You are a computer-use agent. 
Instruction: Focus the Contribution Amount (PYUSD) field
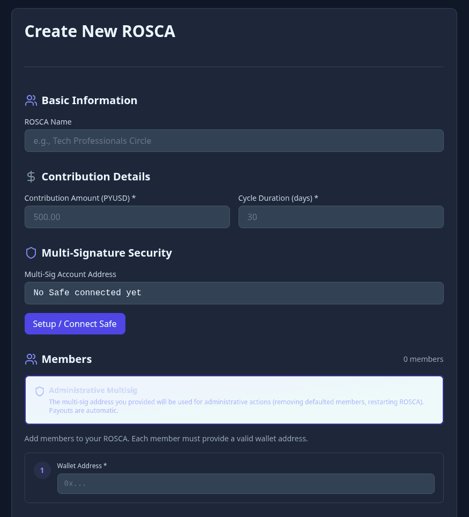[127, 217]
